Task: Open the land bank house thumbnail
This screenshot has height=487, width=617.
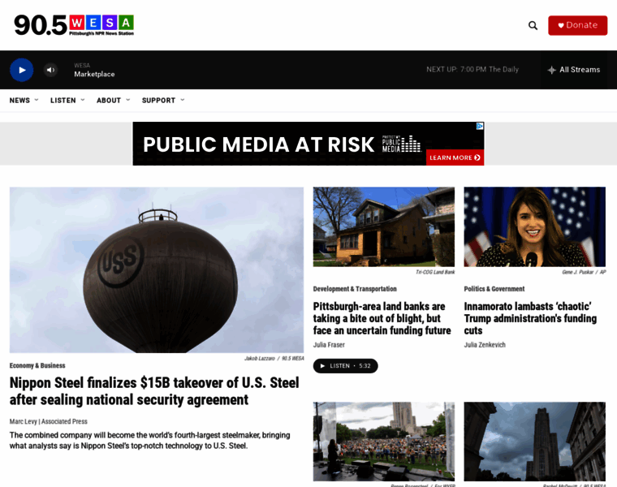Action: (384, 227)
